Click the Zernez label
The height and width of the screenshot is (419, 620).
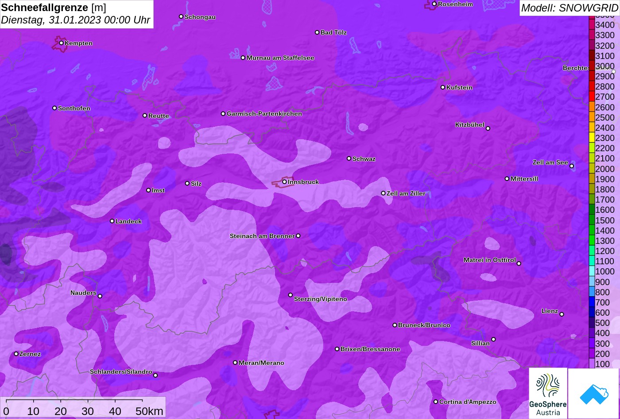(x=30, y=354)
